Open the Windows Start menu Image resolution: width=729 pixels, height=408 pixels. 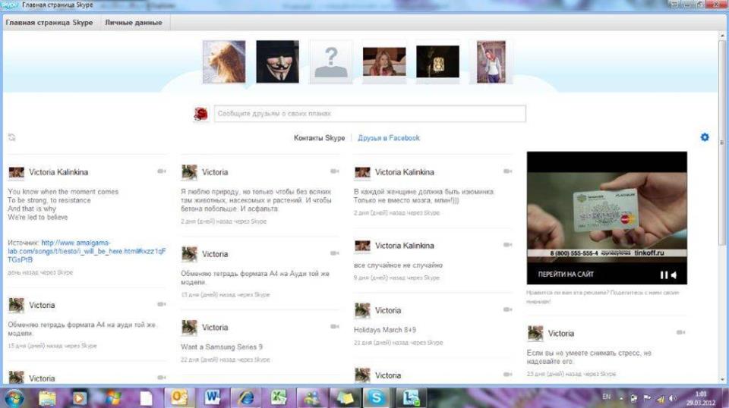tap(14, 398)
